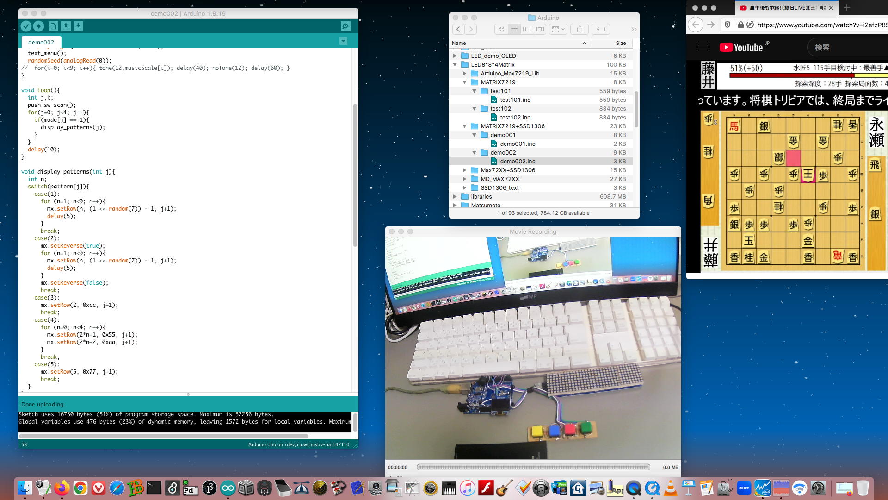Click the Movie Recording progress bar
This screenshot has width=888, height=500.
click(533, 467)
